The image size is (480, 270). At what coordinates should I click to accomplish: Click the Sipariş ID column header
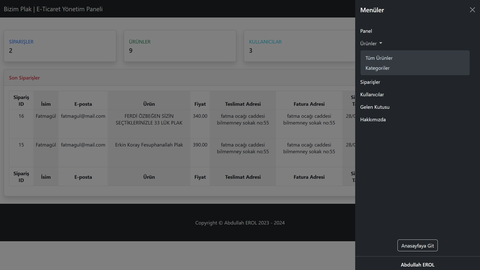[x=21, y=100]
